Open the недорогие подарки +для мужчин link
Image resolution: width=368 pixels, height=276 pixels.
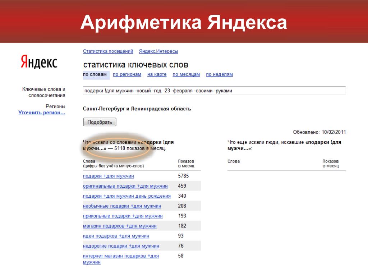121,246
